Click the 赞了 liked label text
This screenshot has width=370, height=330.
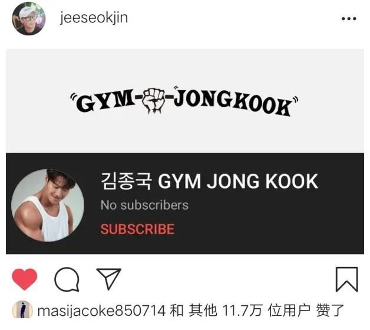(331, 311)
